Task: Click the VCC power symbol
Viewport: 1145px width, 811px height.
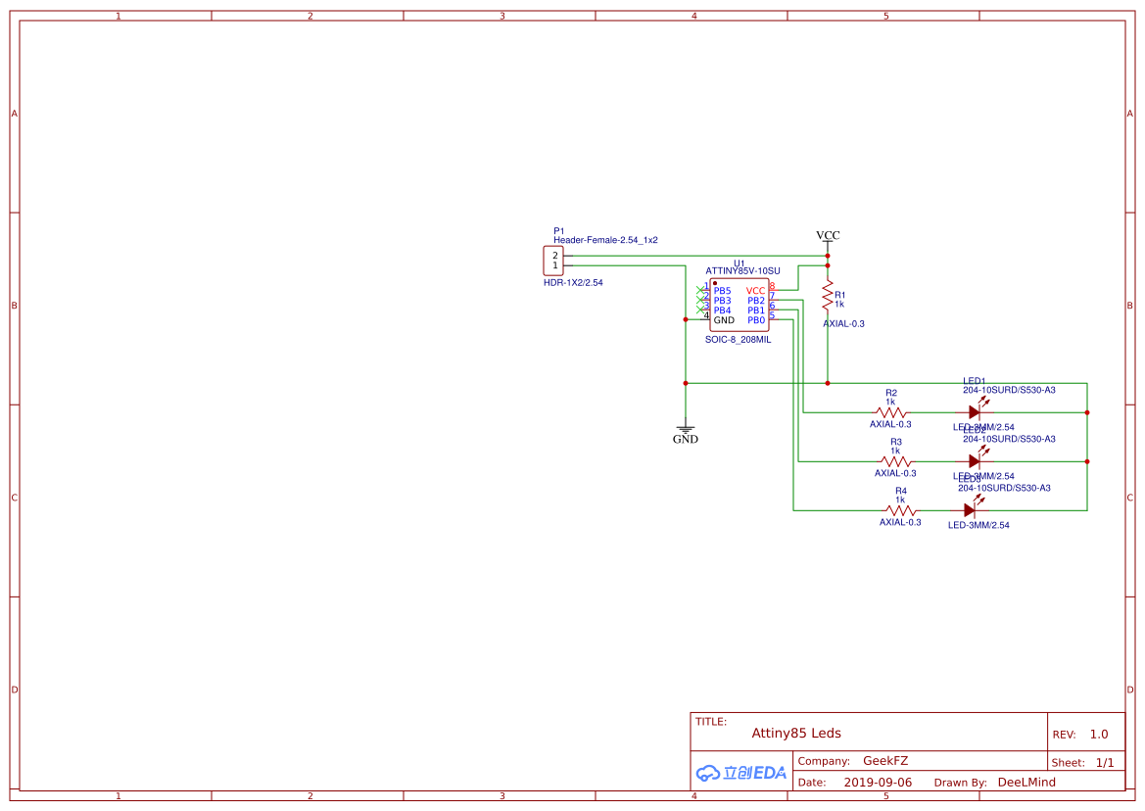Action: [828, 237]
